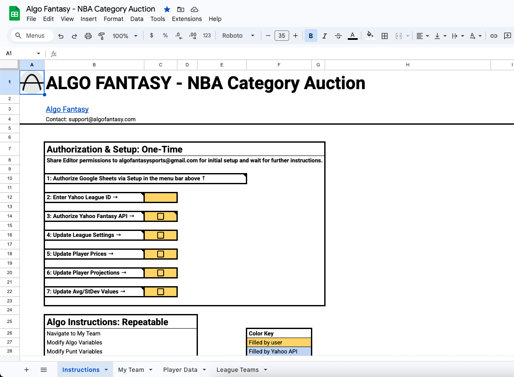The height and width of the screenshot is (377, 514).
Task: Open All Sheets list icon
Action: [x=44, y=370]
